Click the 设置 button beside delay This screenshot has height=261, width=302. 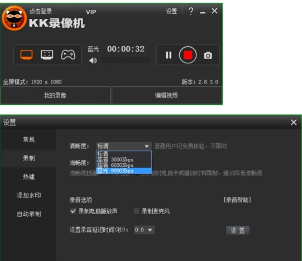238,231
